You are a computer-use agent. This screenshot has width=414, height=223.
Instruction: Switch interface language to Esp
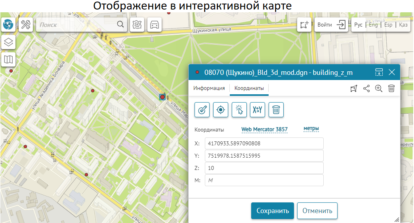pos(388,25)
